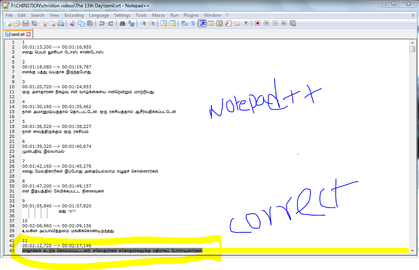Minimize the Notepad++ window

coord(384,4)
